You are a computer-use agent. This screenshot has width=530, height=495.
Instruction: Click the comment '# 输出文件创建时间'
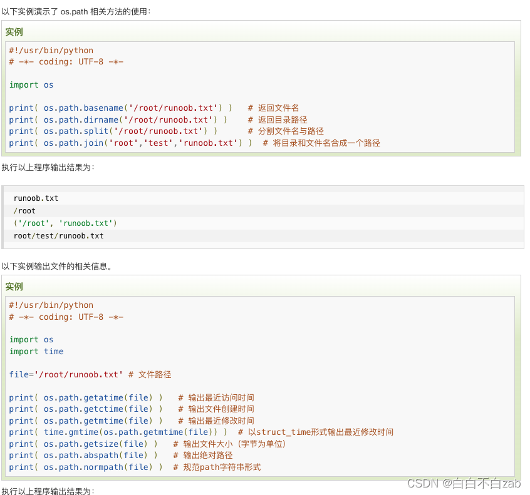[216, 409]
